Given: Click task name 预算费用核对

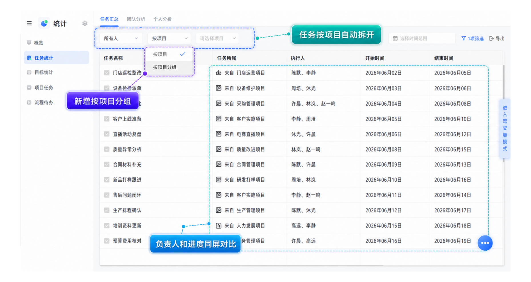Looking at the screenshot, I should coord(127,241).
